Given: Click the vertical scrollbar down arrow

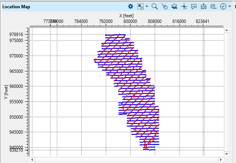Looking at the screenshot, I should point(227,154).
